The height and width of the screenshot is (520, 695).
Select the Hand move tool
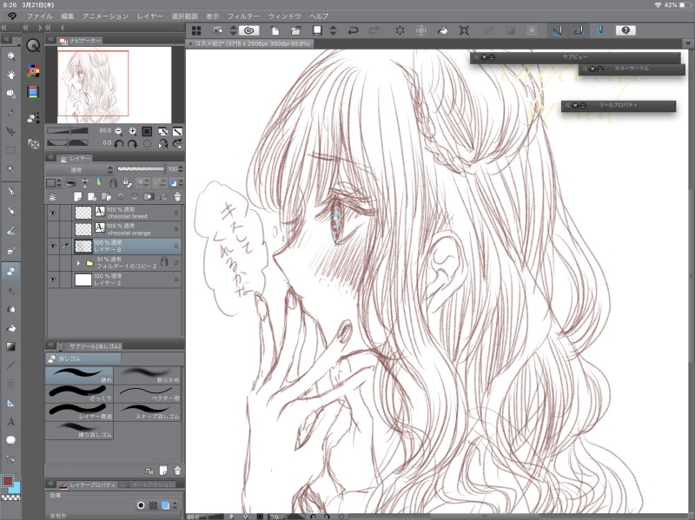(x=10, y=75)
